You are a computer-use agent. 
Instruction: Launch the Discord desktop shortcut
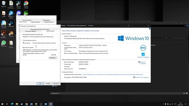[19, 13]
